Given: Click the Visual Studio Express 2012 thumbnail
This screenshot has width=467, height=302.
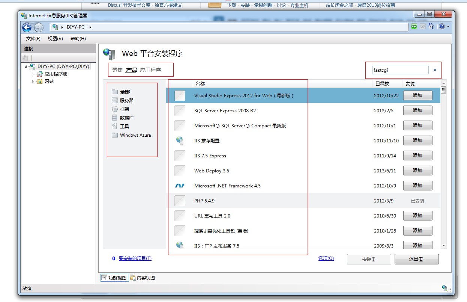Looking at the screenshot, I should click(x=180, y=95).
